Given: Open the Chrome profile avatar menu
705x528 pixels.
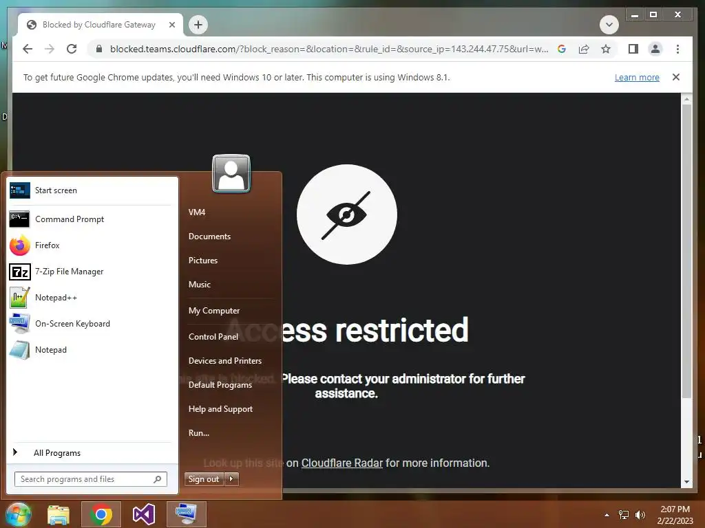Looking at the screenshot, I should 655,49.
